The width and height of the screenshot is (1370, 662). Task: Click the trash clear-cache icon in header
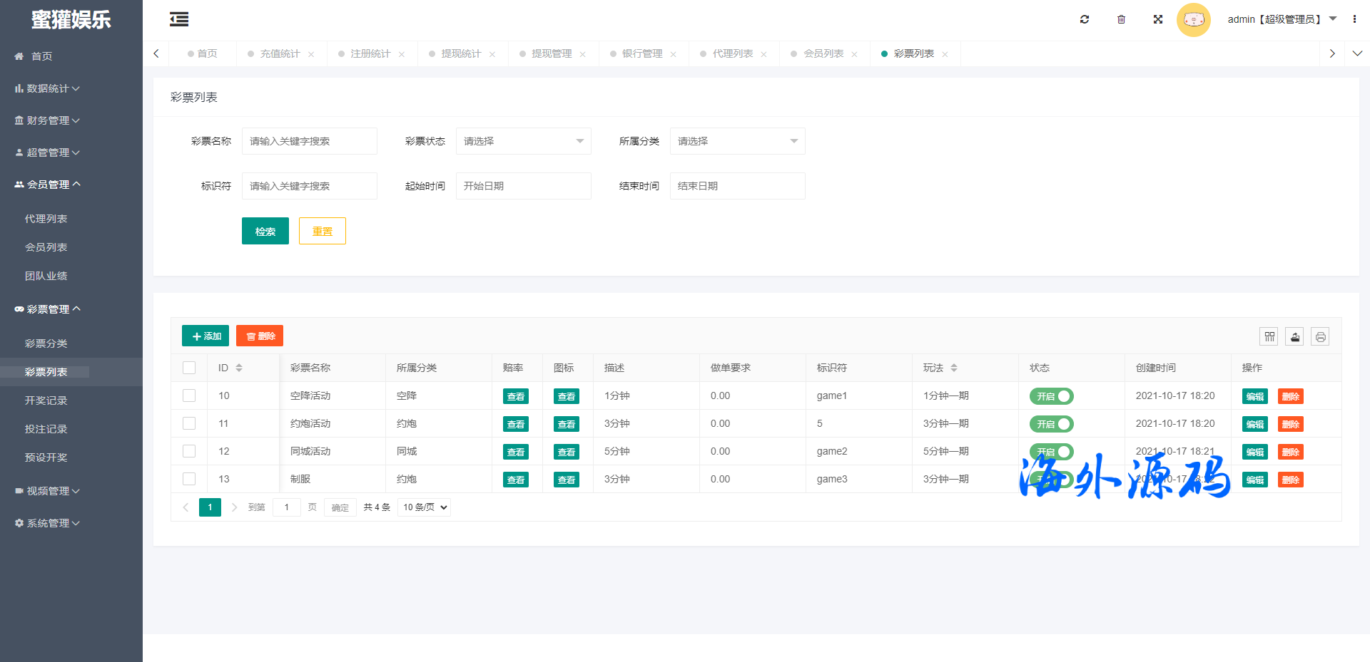pyautogui.click(x=1121, y=19)
